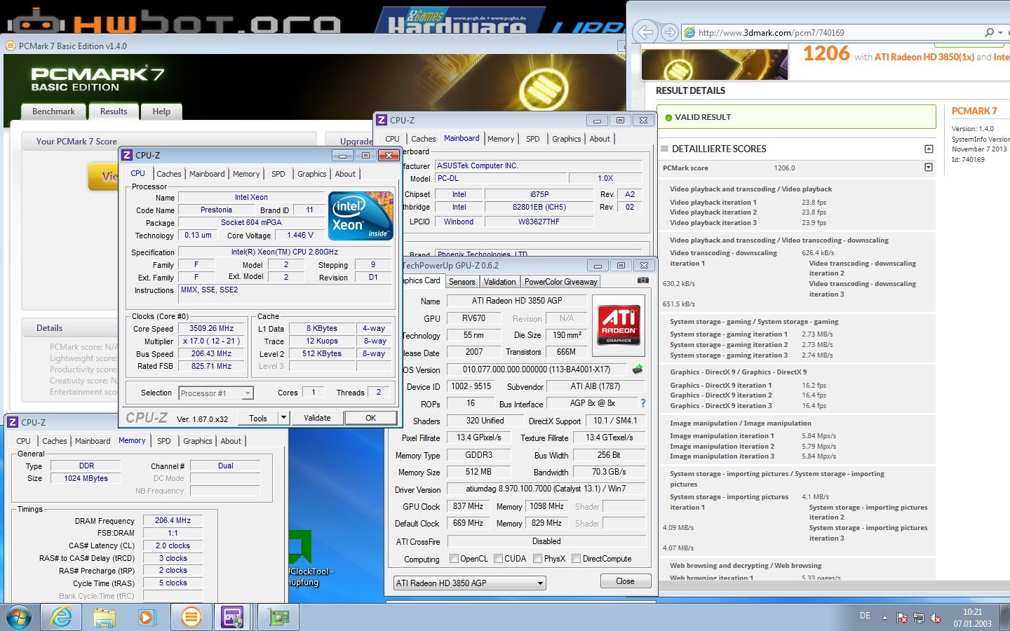Open Graphics tab in front CPU-Z window

click(x=312, y=174)
